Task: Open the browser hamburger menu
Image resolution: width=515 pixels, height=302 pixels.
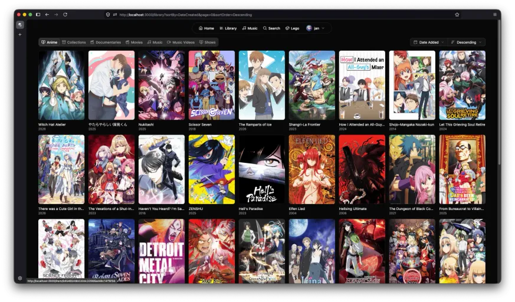Action: 494,14
